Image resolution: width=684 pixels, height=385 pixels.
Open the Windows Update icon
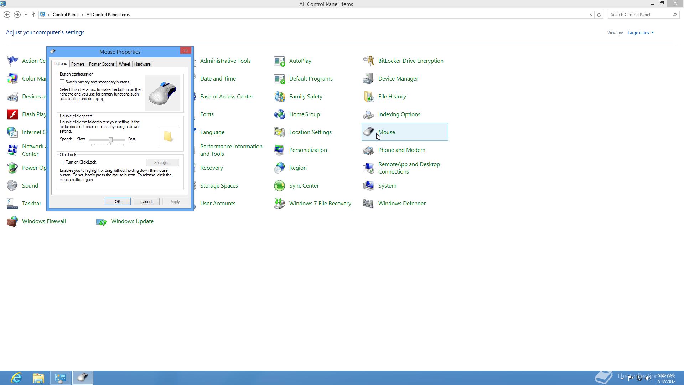[x=101, y=221]
